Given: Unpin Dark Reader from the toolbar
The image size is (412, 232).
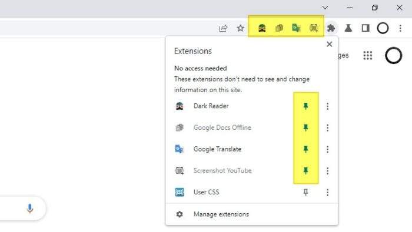Looking at the screenshot, I should (305, 106).
